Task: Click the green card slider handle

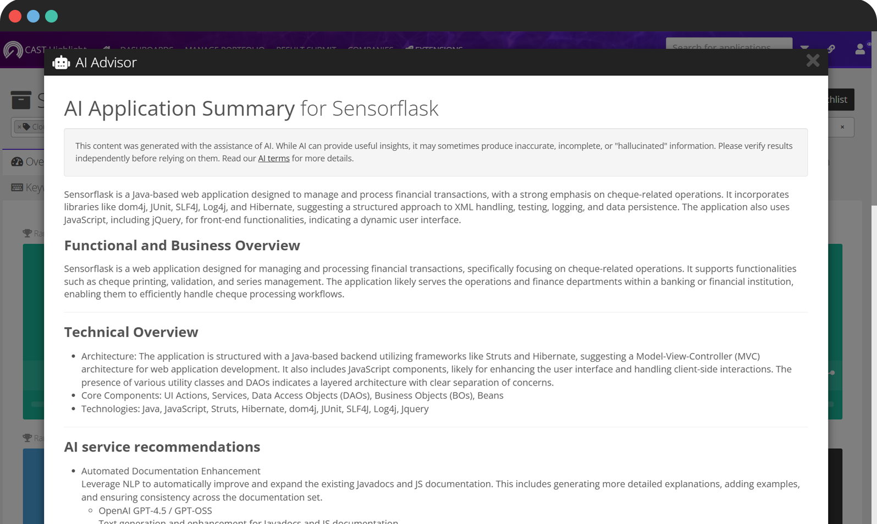Action: [x=832, y=373]
